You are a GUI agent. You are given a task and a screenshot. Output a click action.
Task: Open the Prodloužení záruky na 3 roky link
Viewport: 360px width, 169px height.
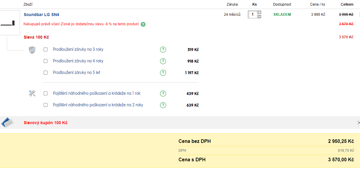78,50
